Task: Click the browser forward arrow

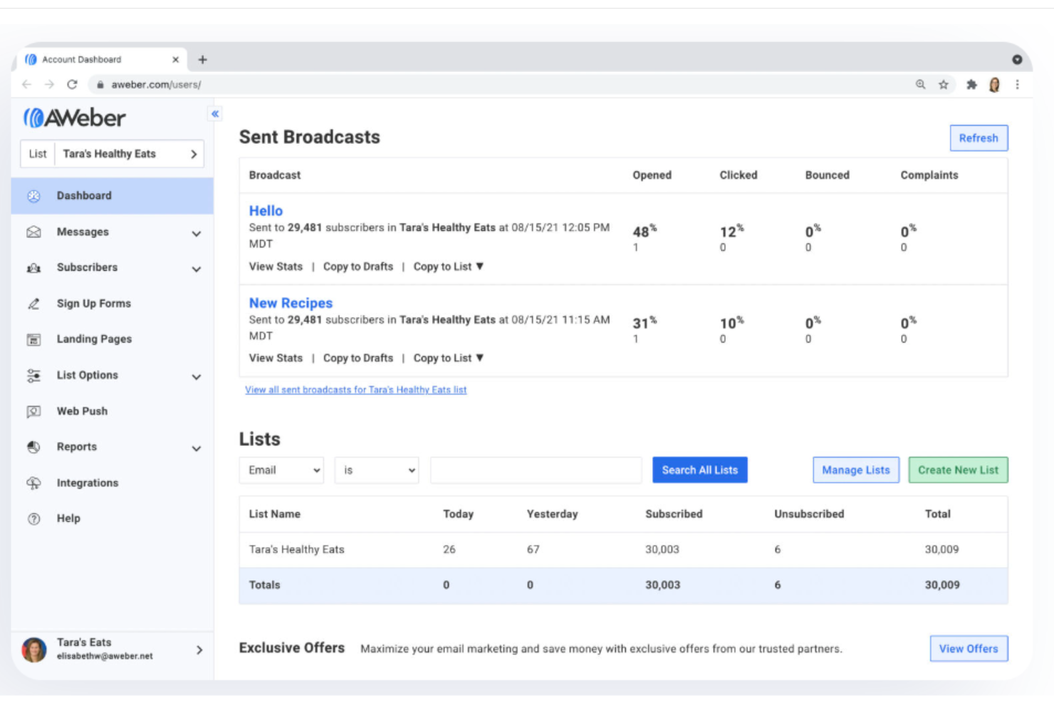Action: pyautogui.click(x=49, y=84)
